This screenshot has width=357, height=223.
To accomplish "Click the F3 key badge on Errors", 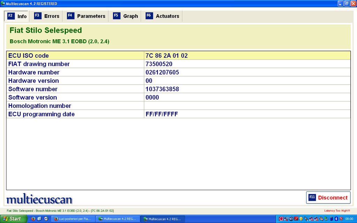I will pyautogui.click(x=38, y=16).
